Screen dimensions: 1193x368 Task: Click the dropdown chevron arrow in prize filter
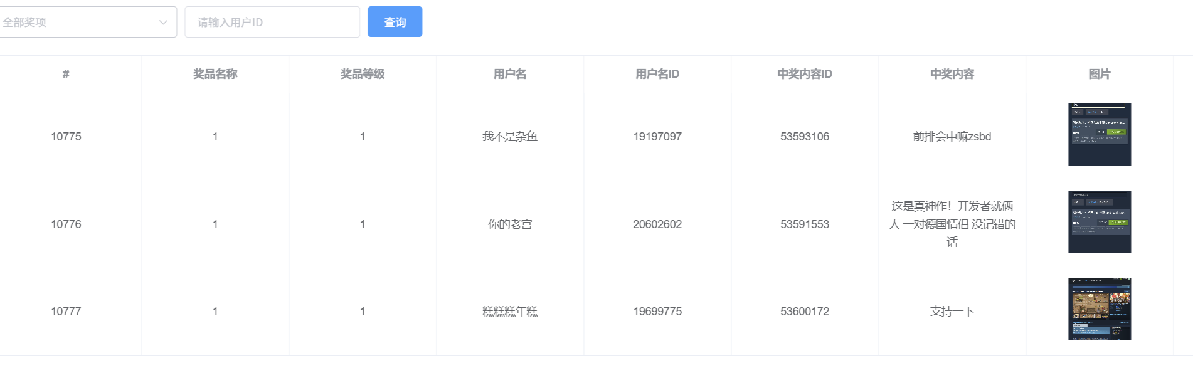click(163, 23)
